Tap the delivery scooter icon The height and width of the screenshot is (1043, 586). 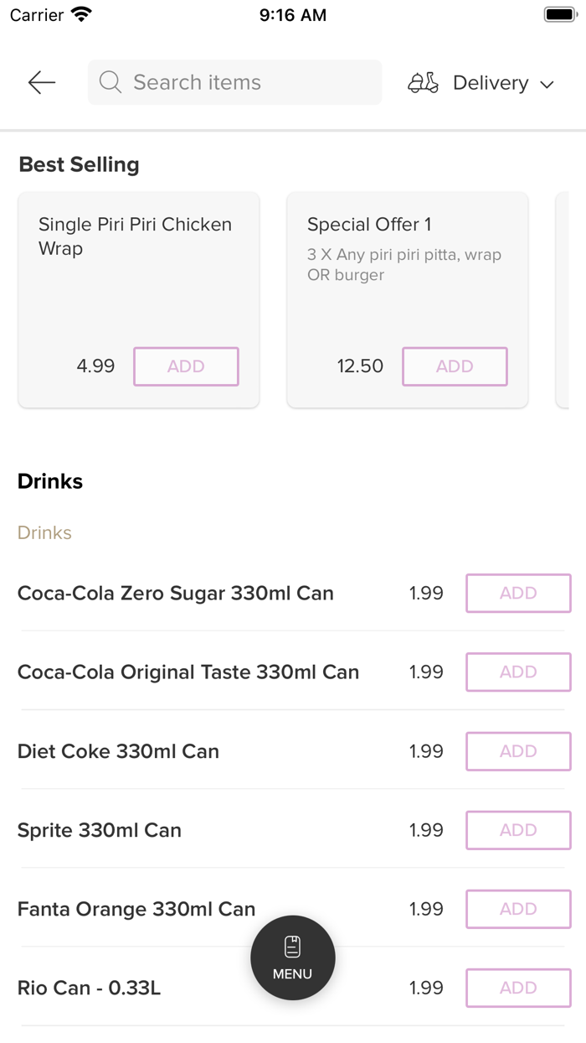coord(423,83)
